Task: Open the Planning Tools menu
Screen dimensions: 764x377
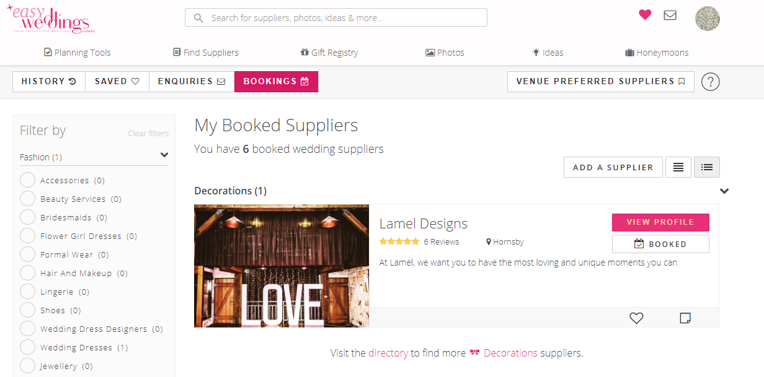Action: tap(78, 53)
